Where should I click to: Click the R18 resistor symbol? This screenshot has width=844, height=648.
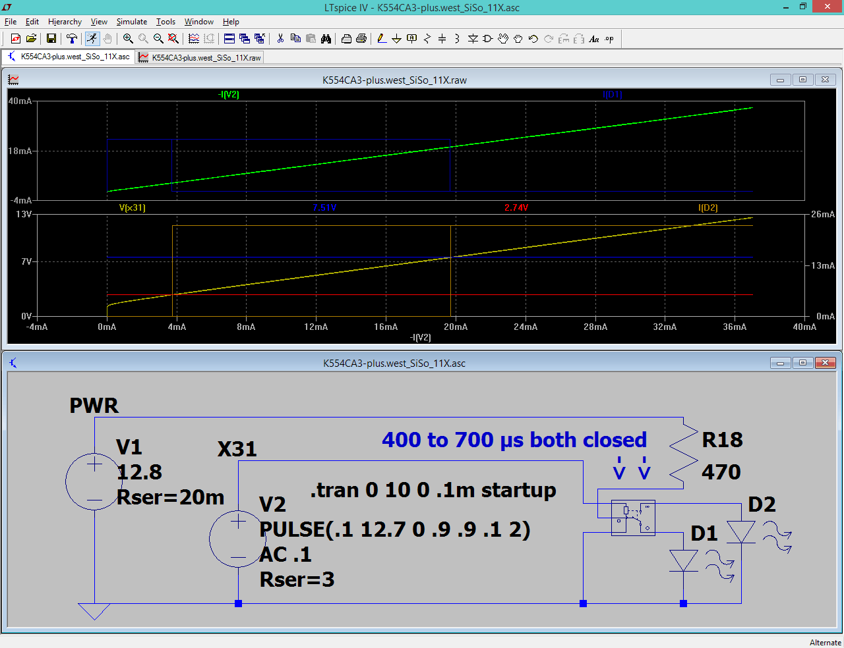[x=683, y=454]
